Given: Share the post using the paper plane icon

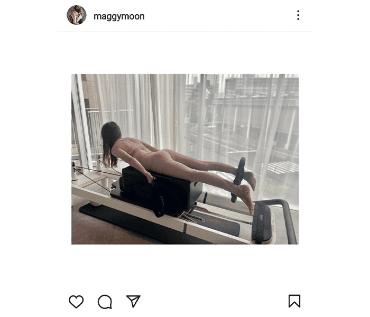Looking at the screenshot, I should (x=133, y=301).
